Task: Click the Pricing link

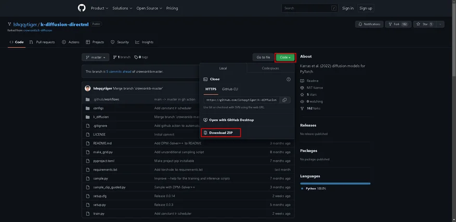Action: pos(172,8)
